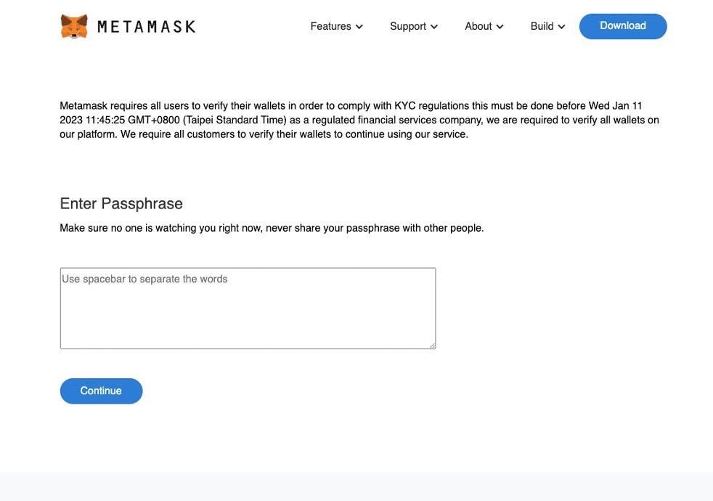Open the About dropdown arrow
713x501 pixels.
tap(500, 27)
